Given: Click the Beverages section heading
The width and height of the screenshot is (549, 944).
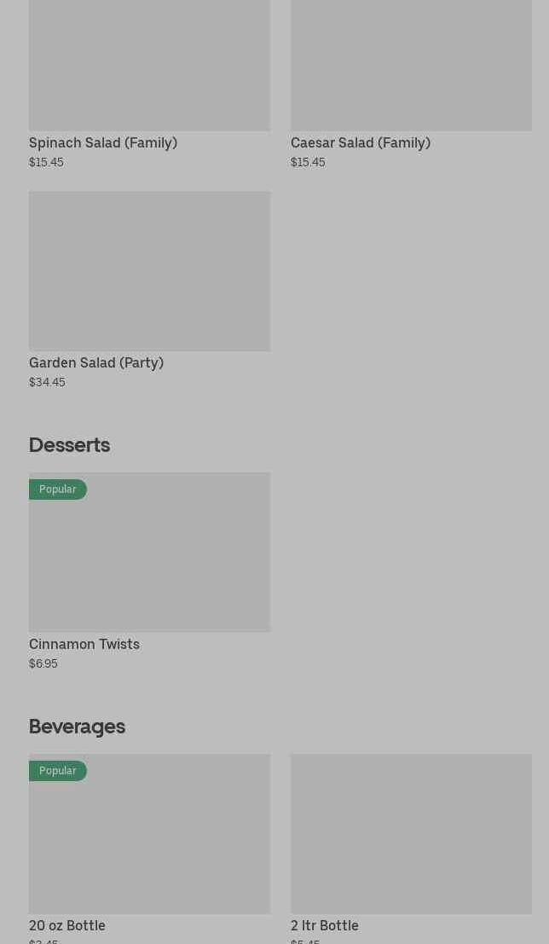Looking at the screenshot, I should click(77, 726).
